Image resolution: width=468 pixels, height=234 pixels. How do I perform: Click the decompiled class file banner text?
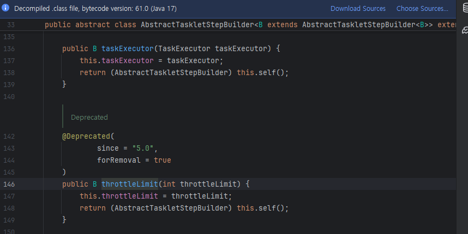(95, 9)
